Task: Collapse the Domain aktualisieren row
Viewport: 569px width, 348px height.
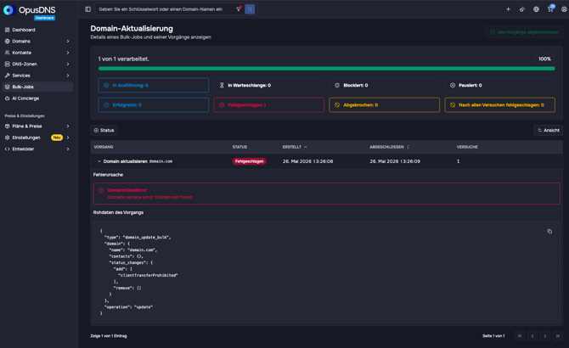Action: [x=99, y=161]
